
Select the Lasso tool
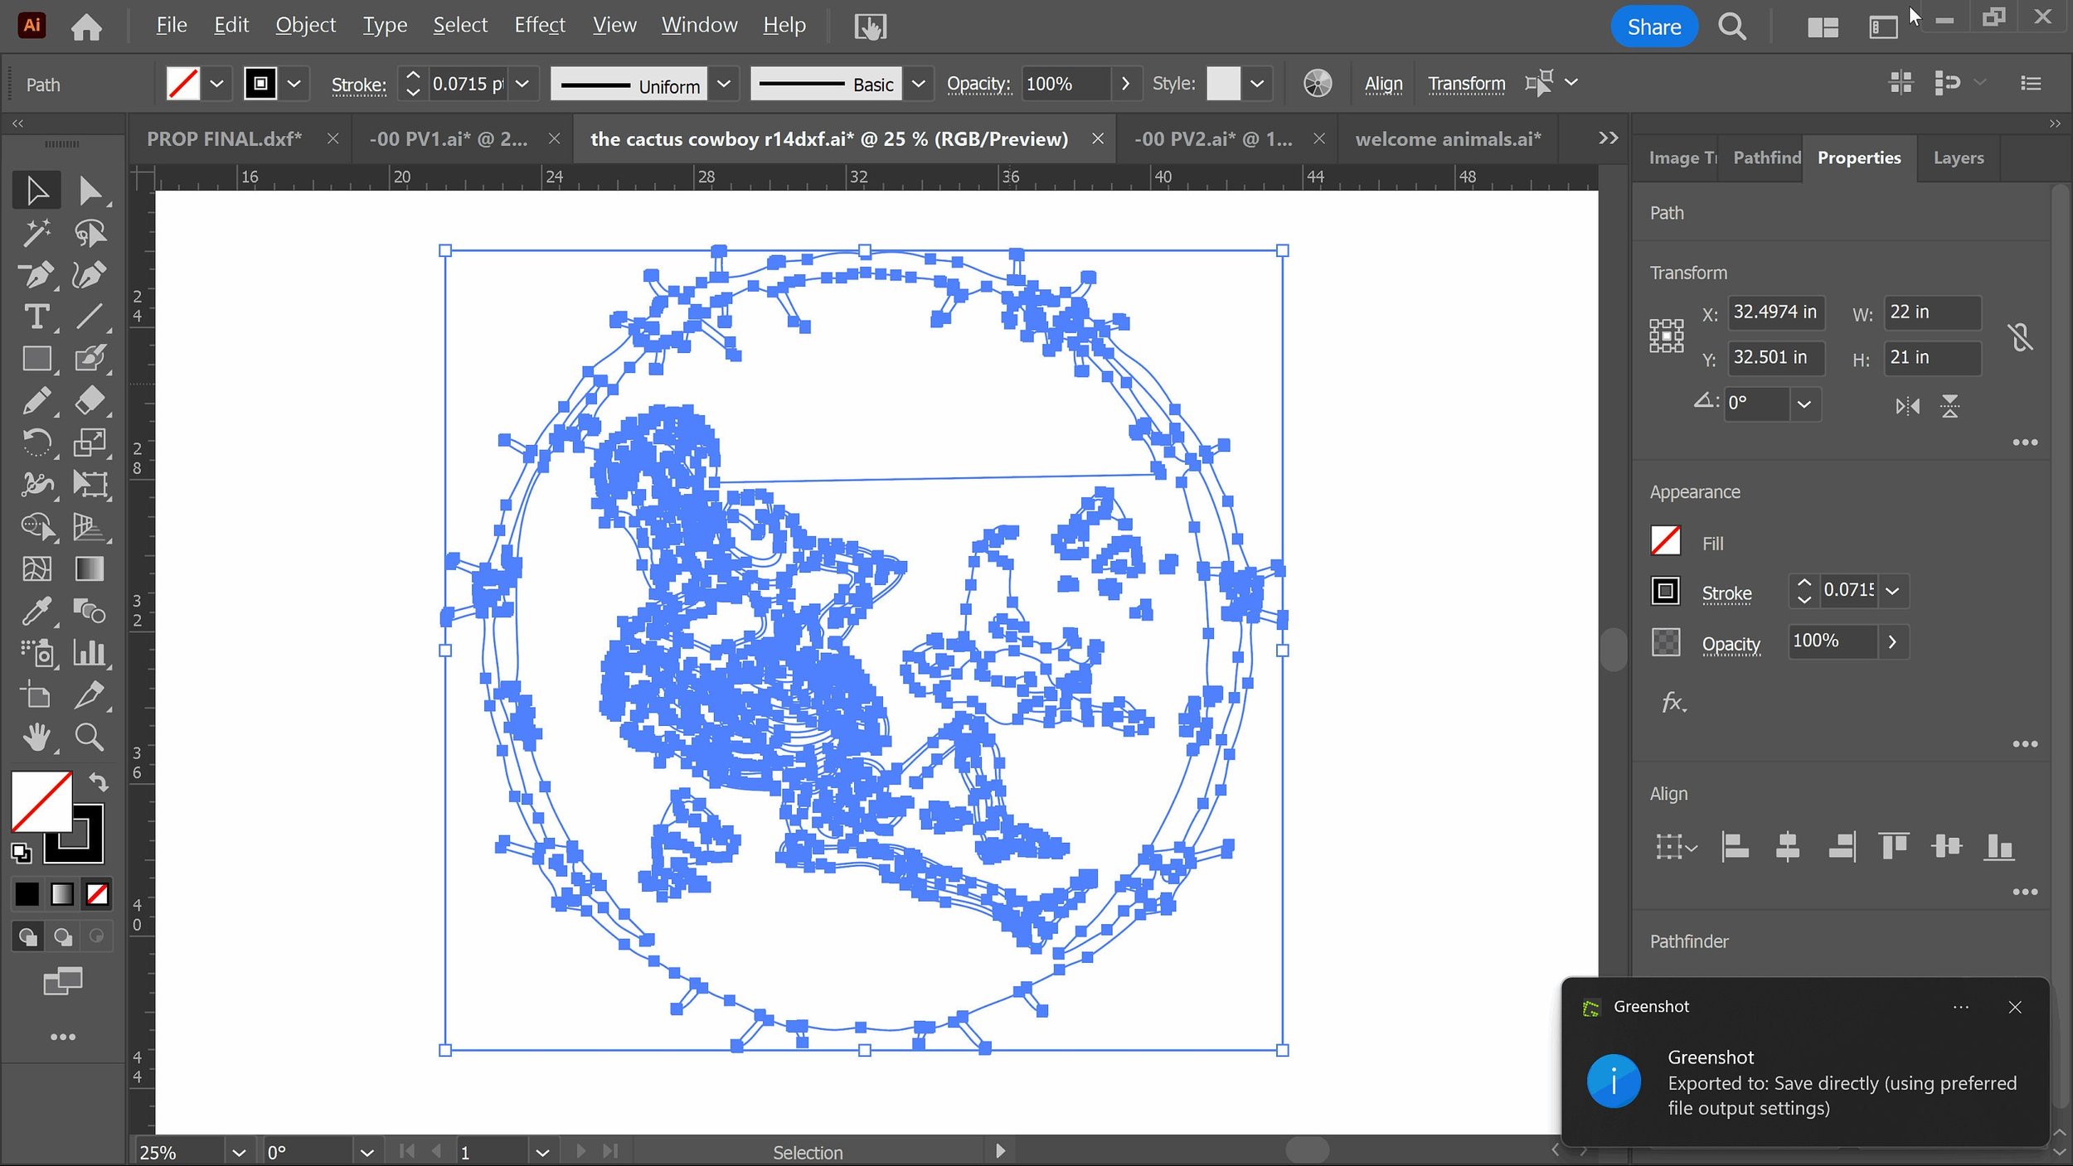[x=90, y=234]
